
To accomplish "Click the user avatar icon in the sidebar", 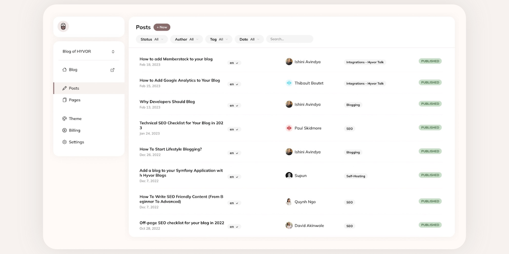I will [63, 27].
